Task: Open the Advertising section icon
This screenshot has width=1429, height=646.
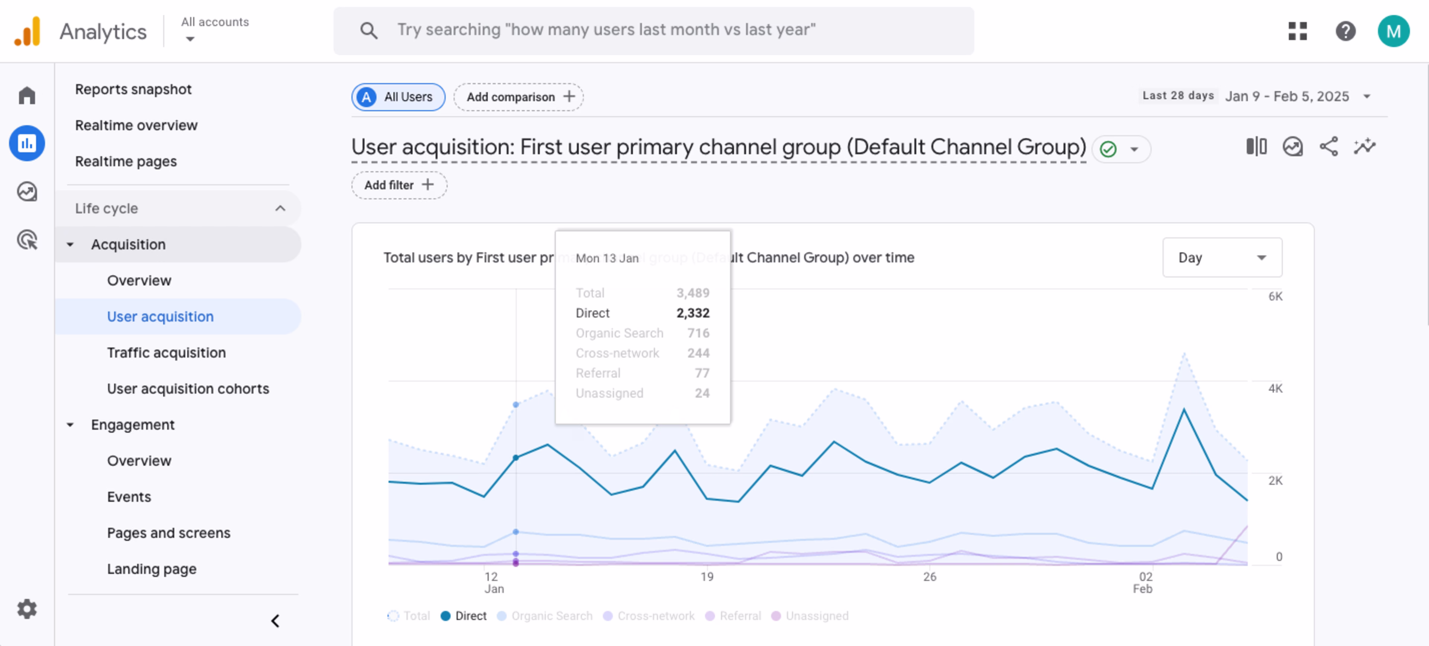Action: coord(27,240)
